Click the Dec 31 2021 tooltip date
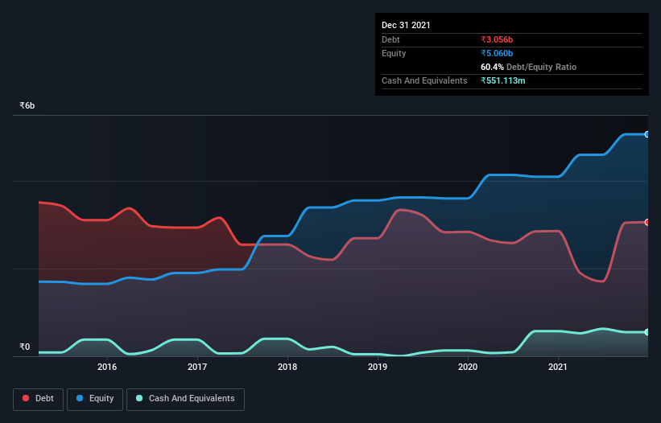The height and width of the screenshot is (423, 661). [406, 25]
